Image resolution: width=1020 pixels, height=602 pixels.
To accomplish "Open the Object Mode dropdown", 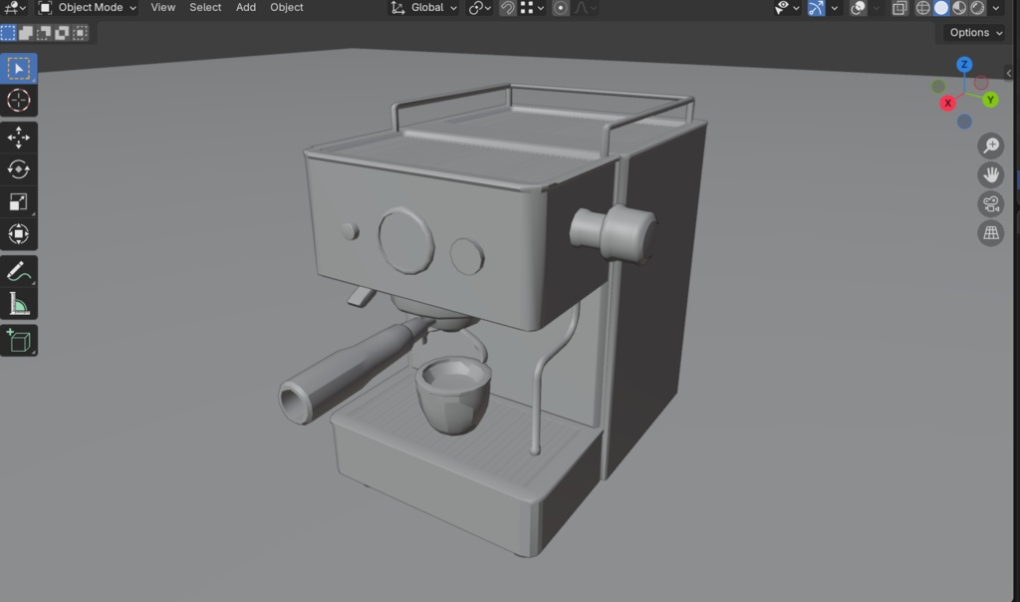I will point(88,8).
